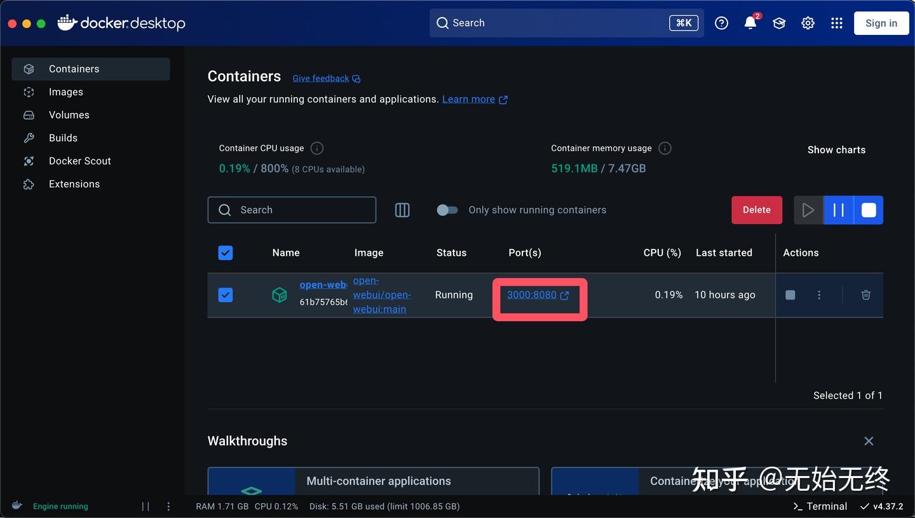Stop the open-webui container from Actions column
The width and height of the screenshot is (915, 518).
pos(790,295)
